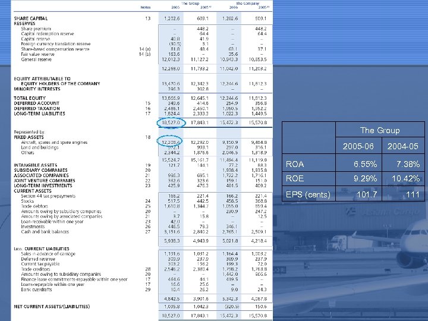This screenshot has height=321, width=428.
Task: Select Finance lease commitments-repayable within one year label
Action: [x=74, y=279]
